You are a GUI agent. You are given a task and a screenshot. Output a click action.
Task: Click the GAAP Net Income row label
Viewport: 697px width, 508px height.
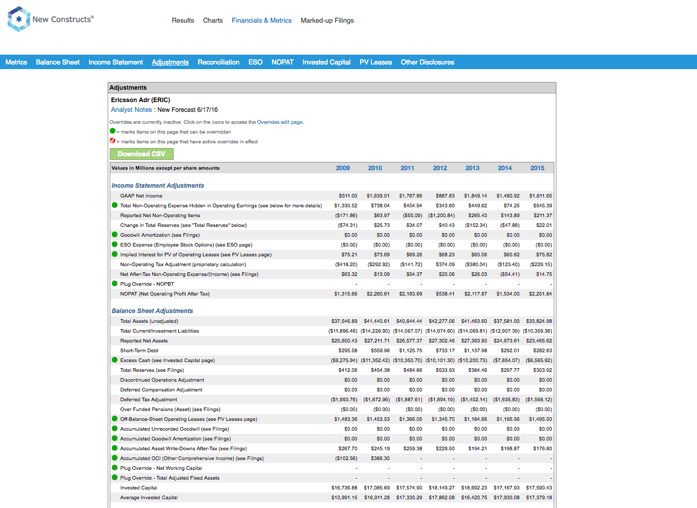[141, 196]
